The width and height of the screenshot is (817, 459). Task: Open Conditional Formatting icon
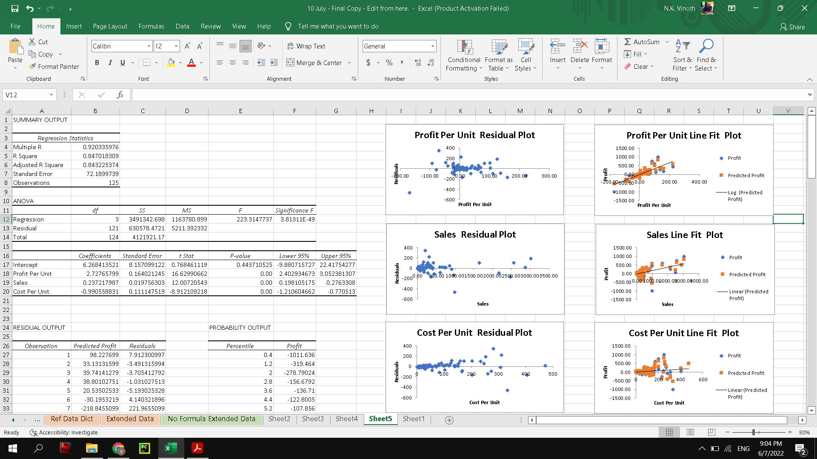(x=465, y=47)
